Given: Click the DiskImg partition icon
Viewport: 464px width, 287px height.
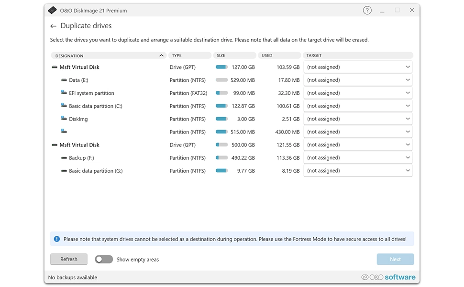Looking at the screenshot, I should click(63, 119).
